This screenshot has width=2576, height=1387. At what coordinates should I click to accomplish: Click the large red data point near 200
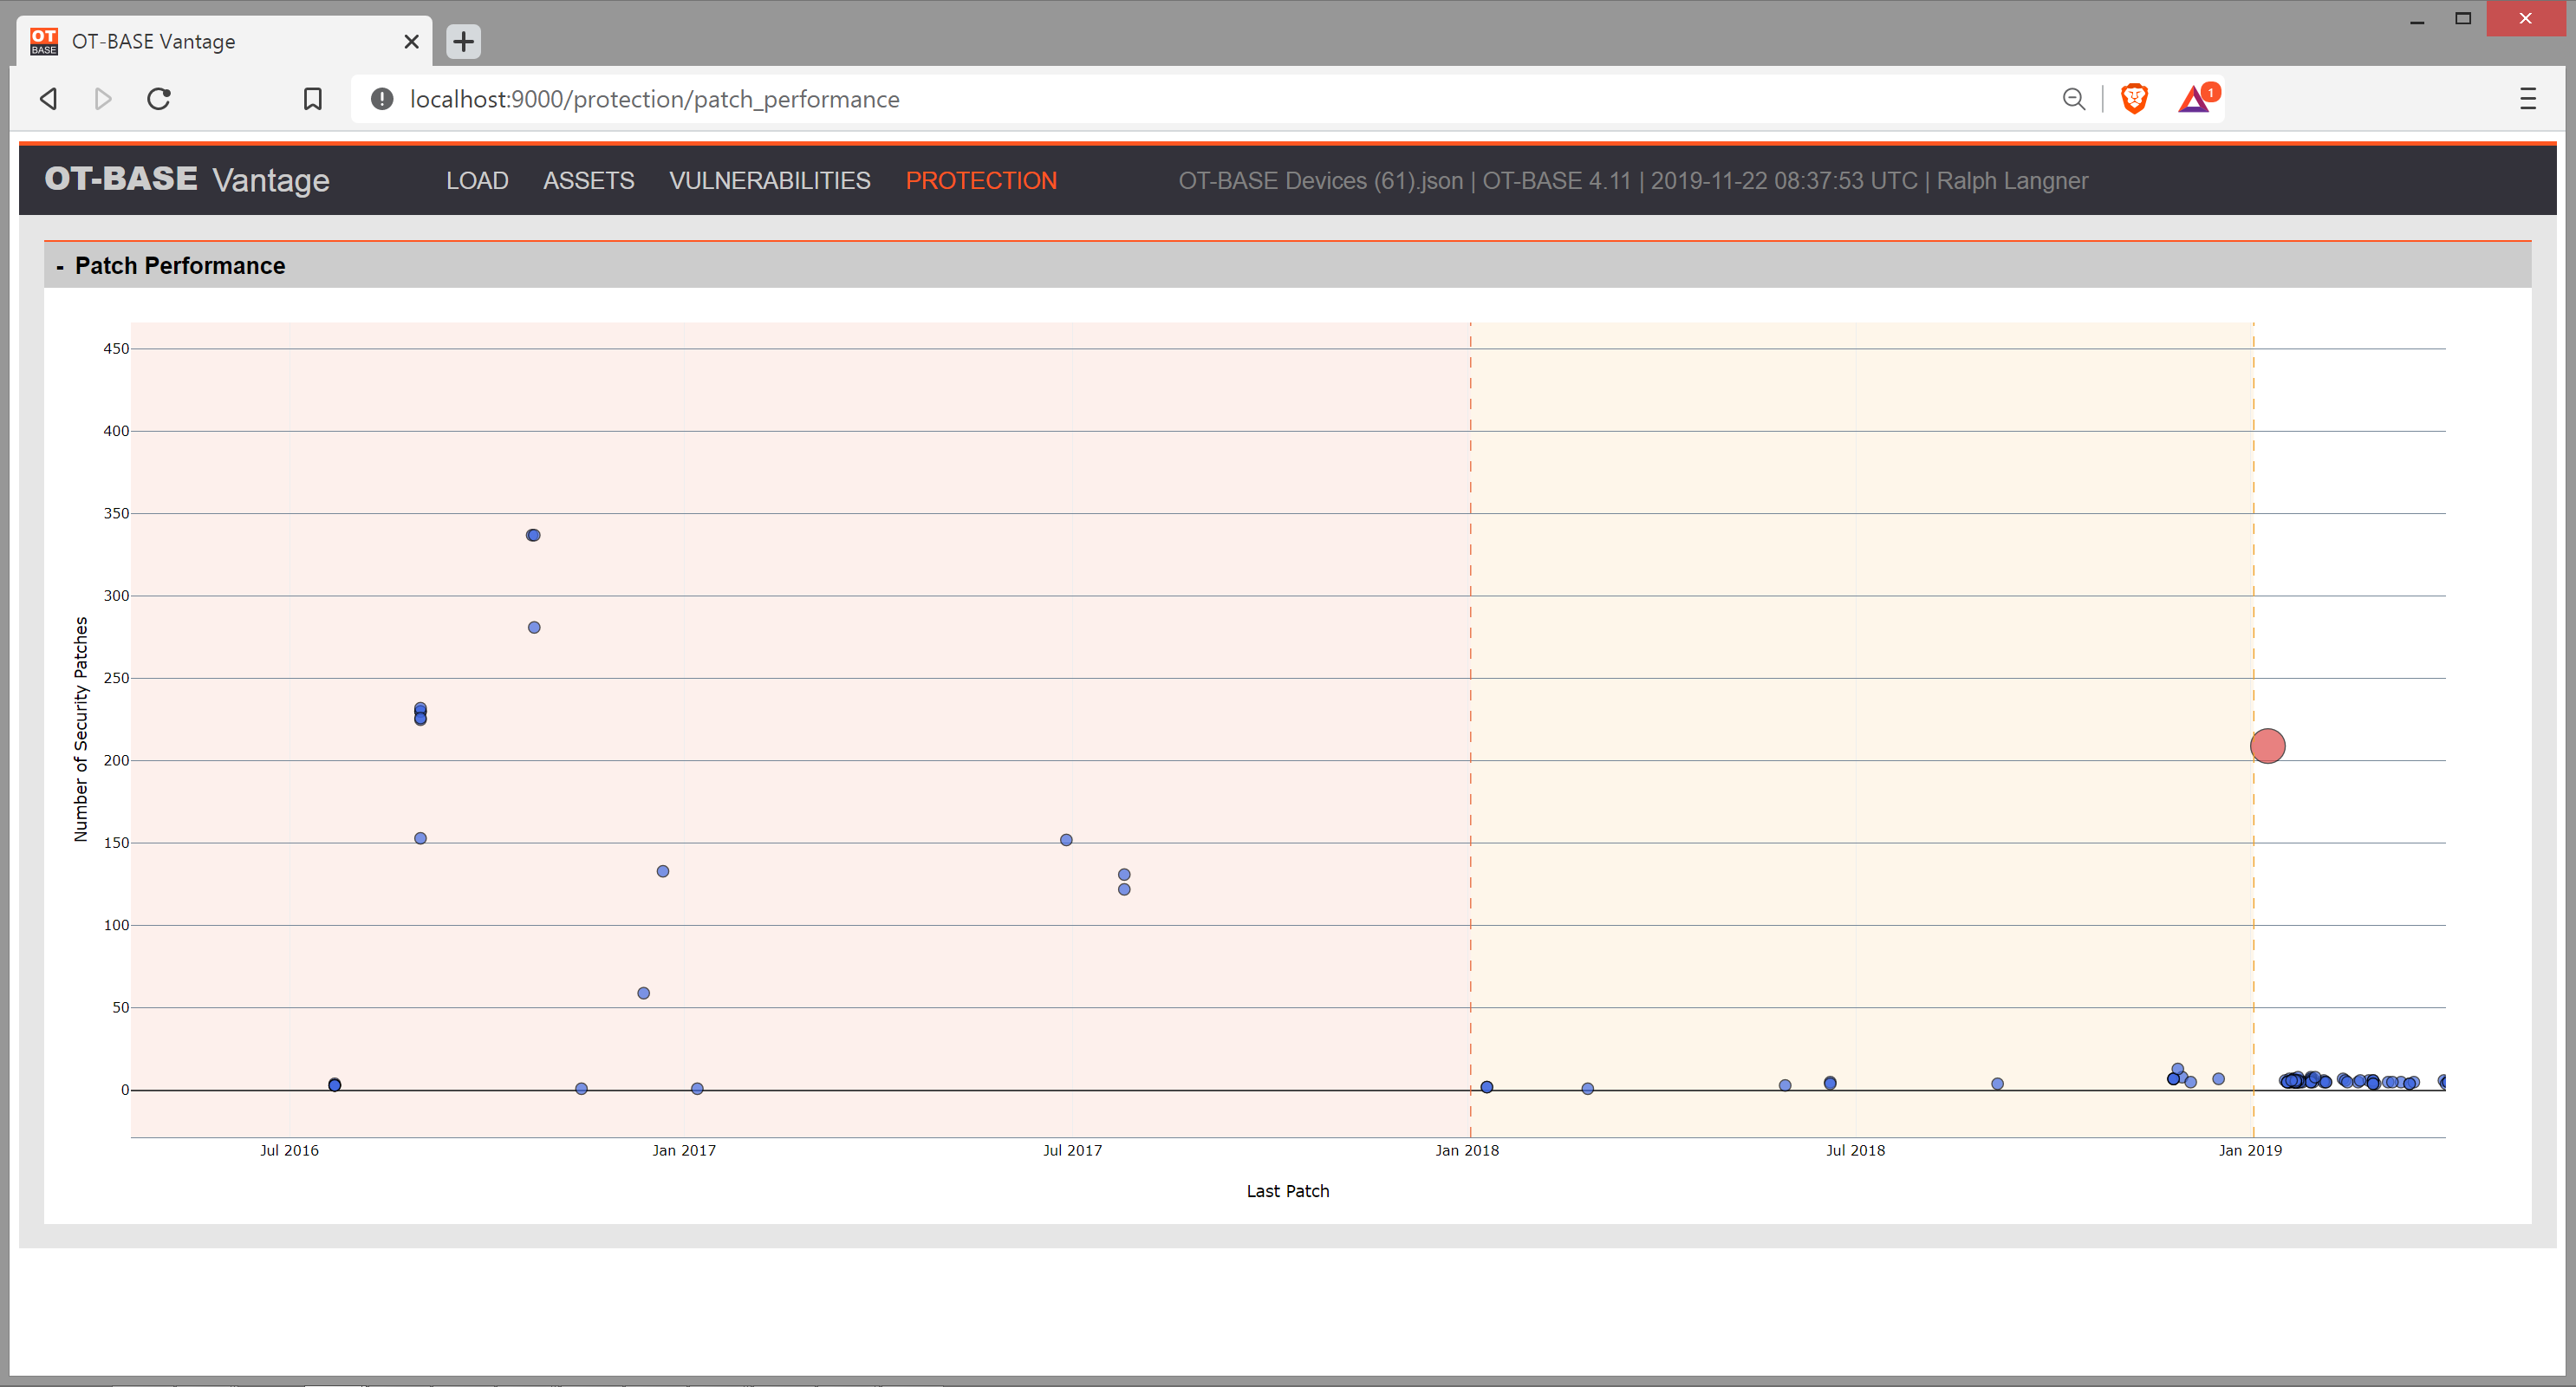coord(2267,746)
